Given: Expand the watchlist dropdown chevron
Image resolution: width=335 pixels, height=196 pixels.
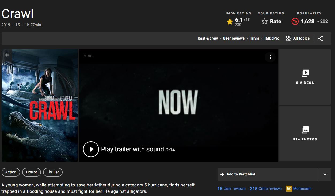Looking at the screenshot, I should click(x=325, y=174).
